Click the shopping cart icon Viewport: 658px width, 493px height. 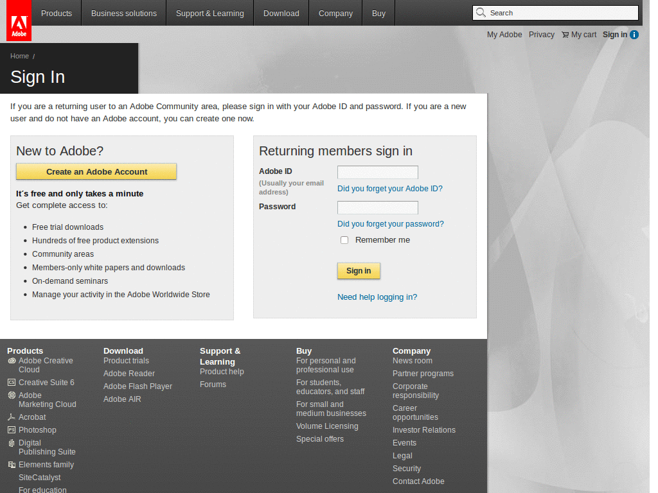[565, 35]
